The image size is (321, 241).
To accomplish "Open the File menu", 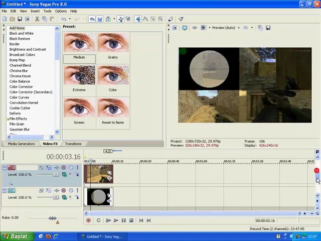I will coord(4,11).
